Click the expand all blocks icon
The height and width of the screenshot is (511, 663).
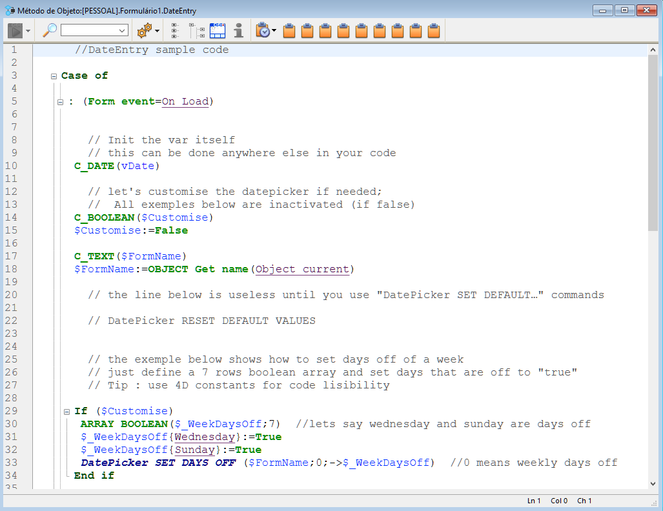click(x=175, y=30)
